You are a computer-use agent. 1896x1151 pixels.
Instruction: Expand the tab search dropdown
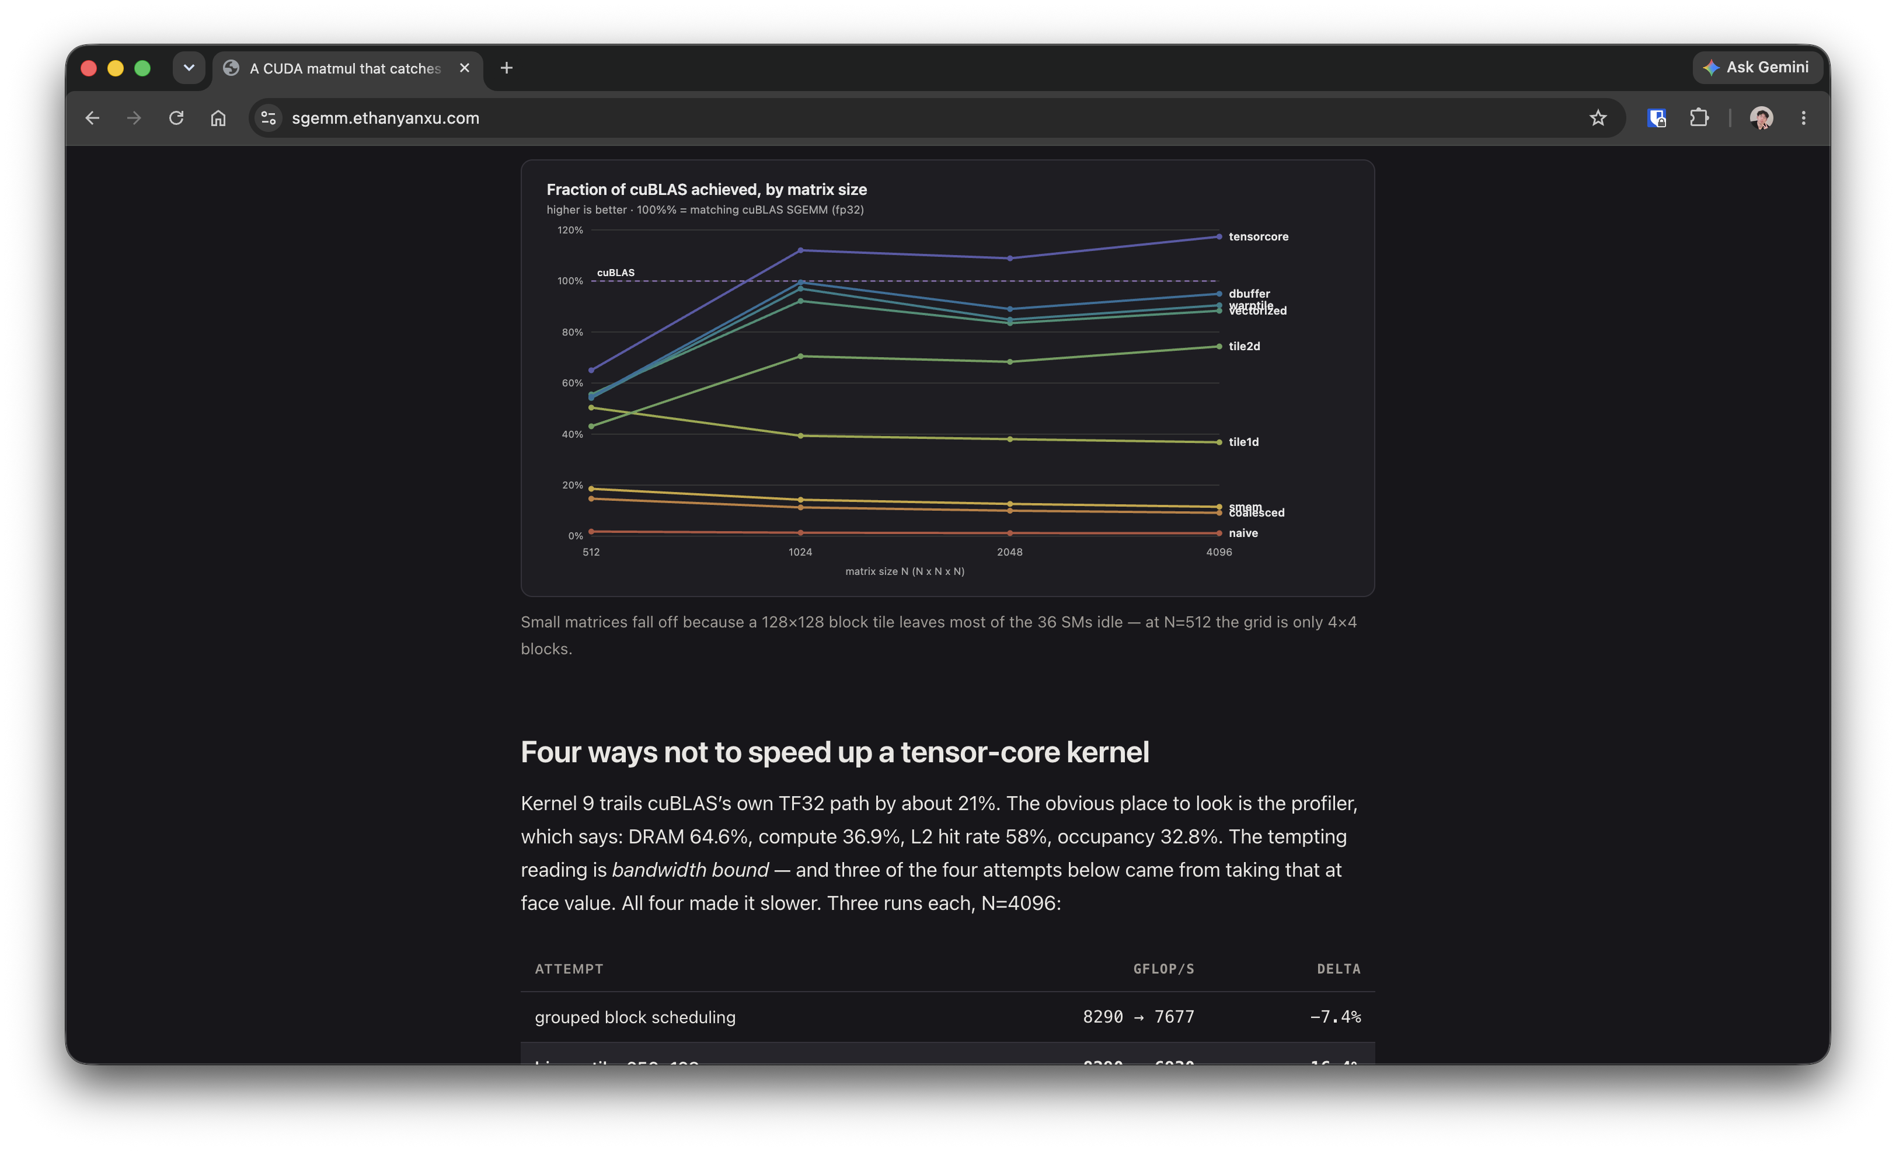coord(189,68)
